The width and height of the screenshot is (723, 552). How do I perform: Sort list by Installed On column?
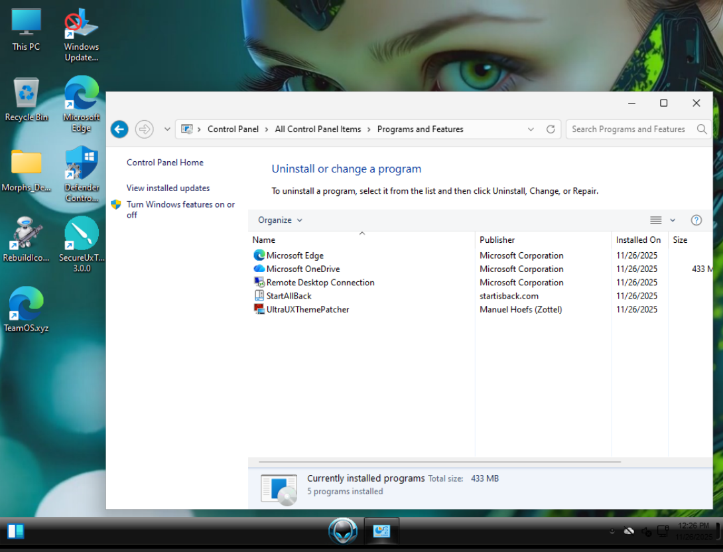click(638, 240)
